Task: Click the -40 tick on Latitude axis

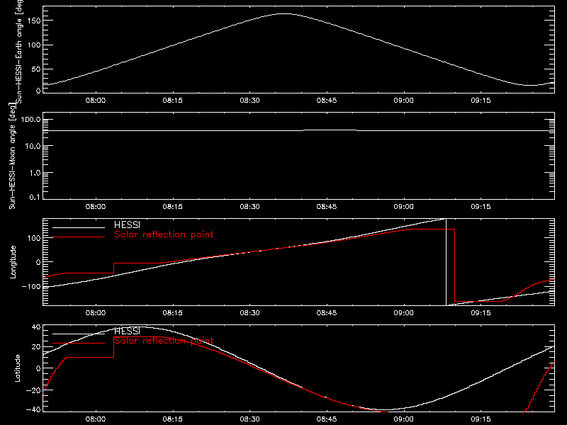Action: [33, 410]
